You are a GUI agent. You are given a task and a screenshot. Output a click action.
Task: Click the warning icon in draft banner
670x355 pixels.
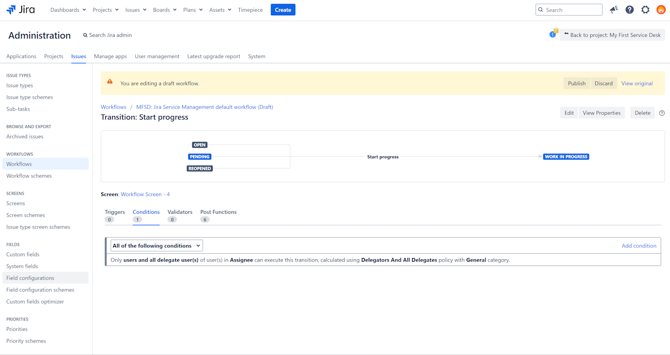pyautogui.click(x=110, y=82)
